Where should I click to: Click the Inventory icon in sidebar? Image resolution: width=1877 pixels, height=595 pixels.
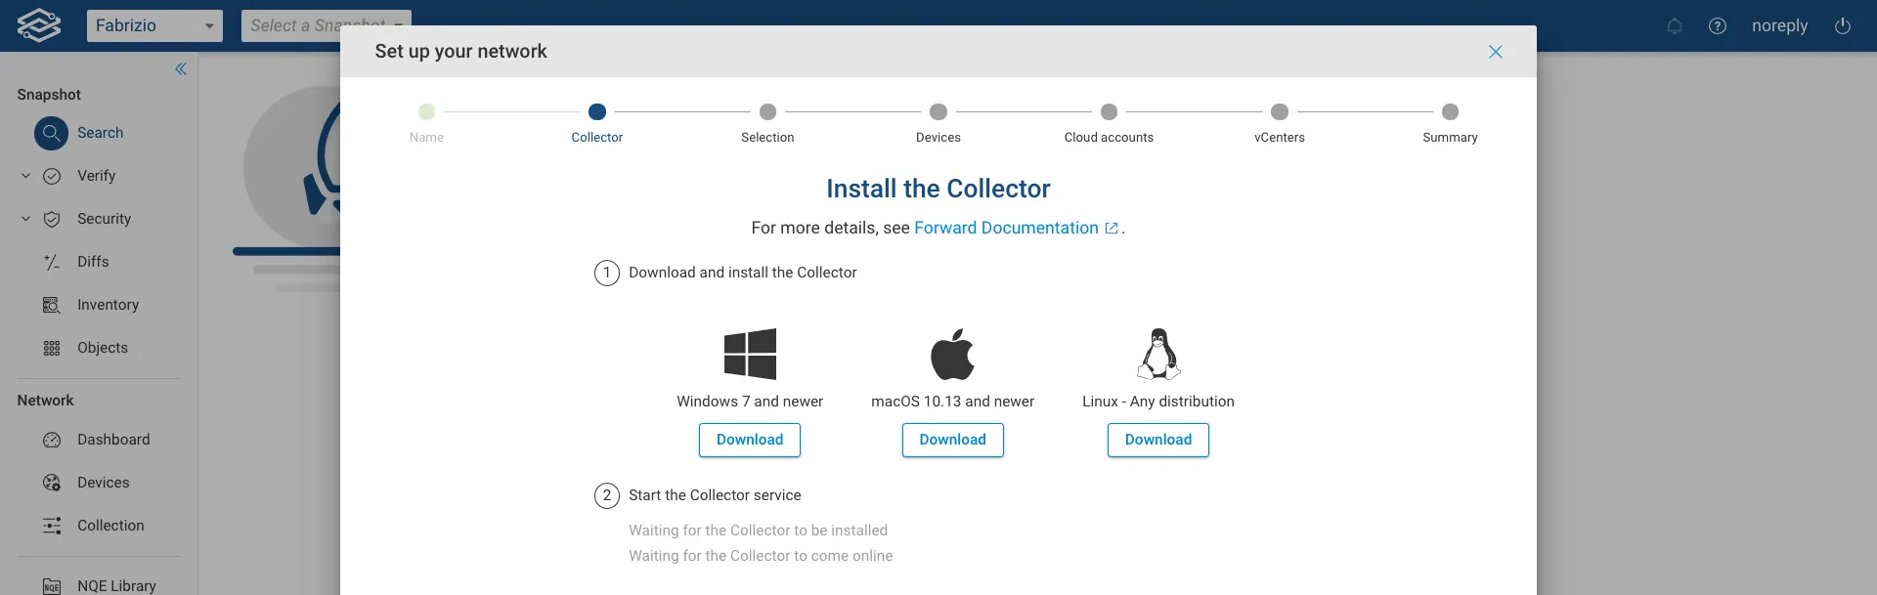[x=52, y=305]
